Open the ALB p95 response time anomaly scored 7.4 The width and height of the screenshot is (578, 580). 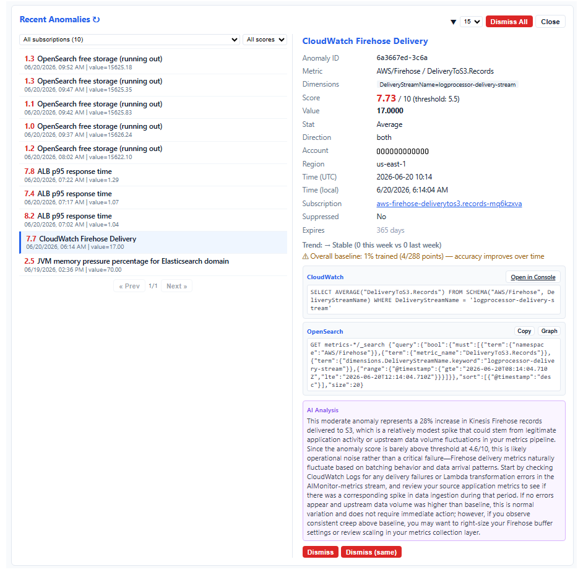pos(153,197)
